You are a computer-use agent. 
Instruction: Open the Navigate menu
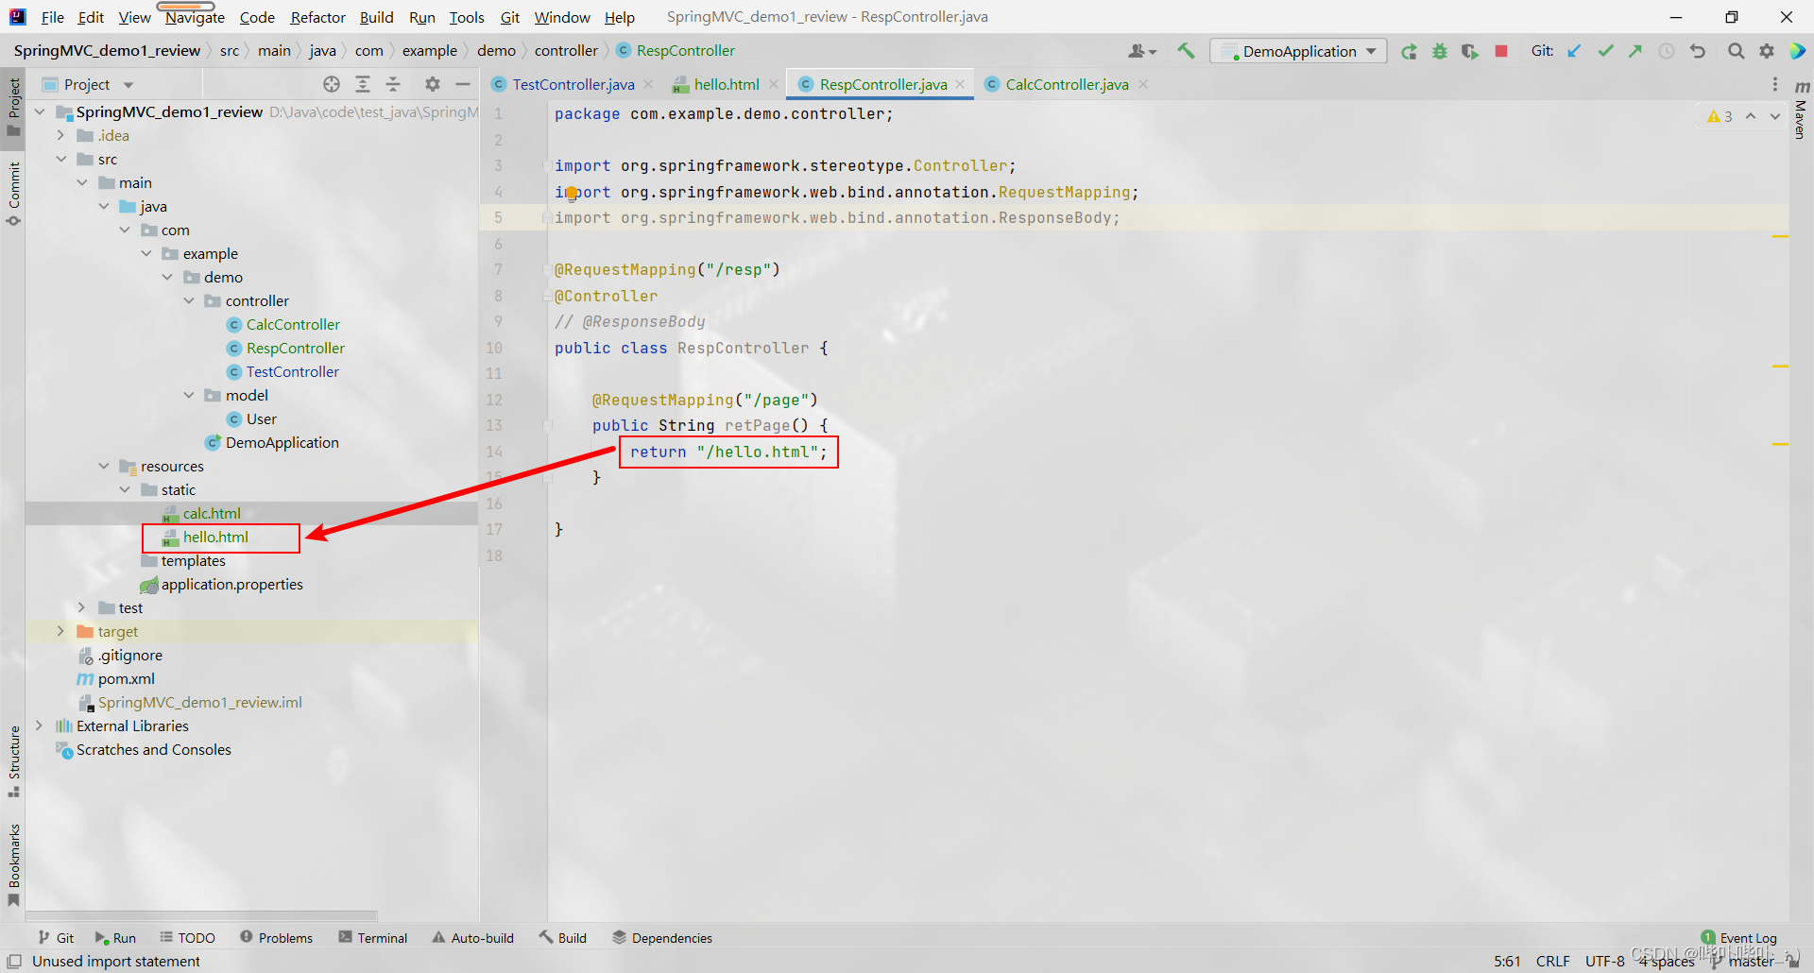tap(195, 17)
